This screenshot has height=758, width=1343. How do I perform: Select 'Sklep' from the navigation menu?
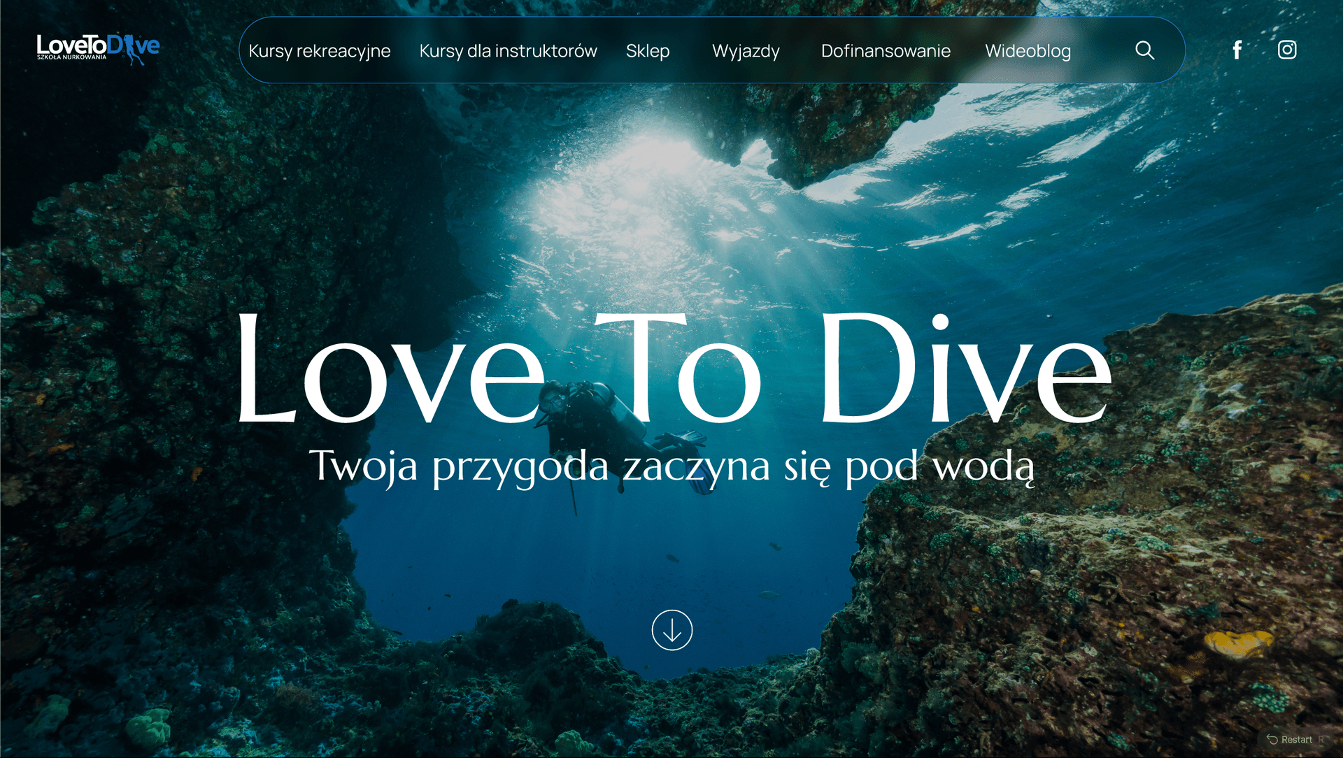pos(648,50)
